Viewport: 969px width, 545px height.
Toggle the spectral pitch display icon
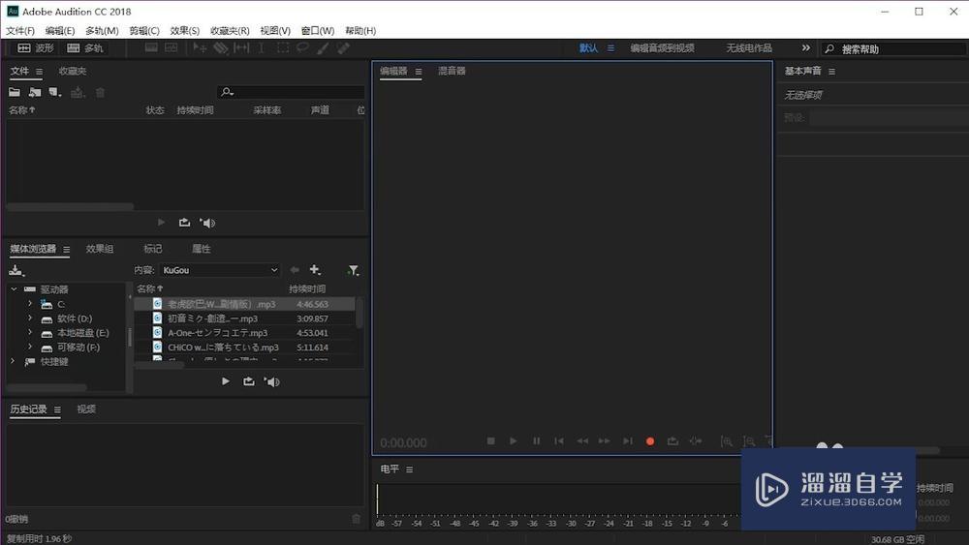pos(172,48)
